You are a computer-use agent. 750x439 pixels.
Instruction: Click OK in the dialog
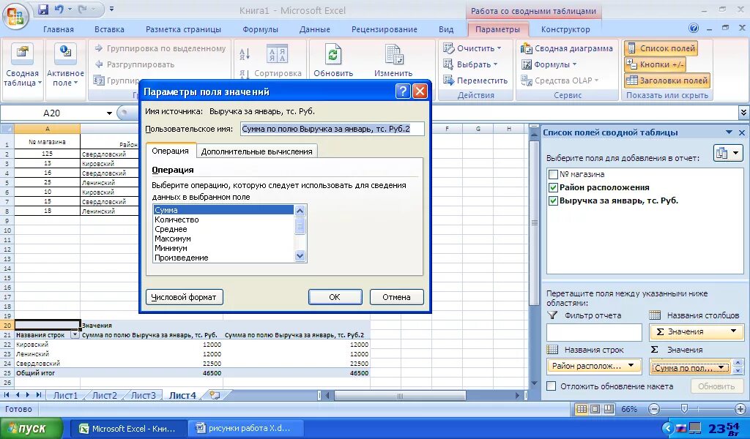point(335,296)
